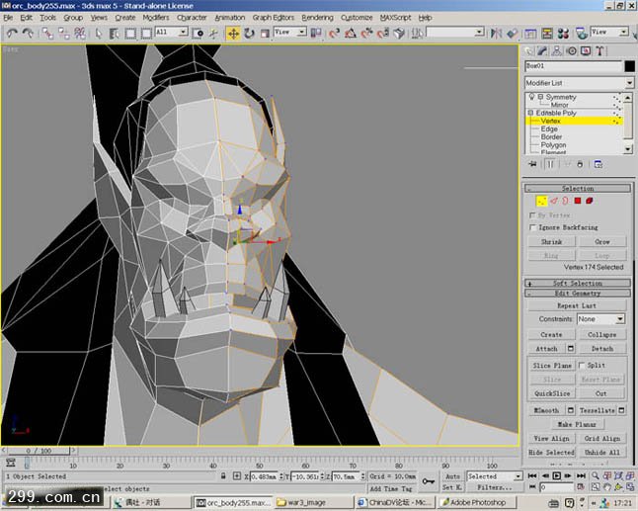Screen dimensions: 638x511
Task: Switch to Edge sub-object selection icon
Action: tap(554, 201)
